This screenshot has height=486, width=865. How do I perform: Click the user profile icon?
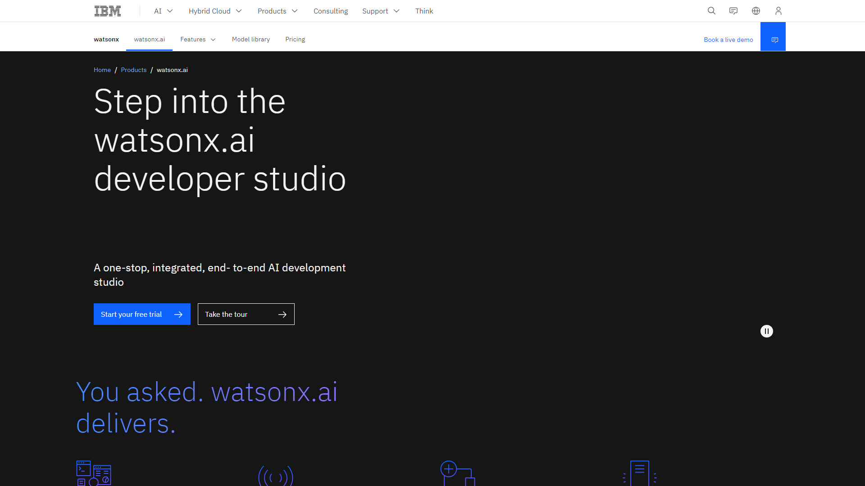point(778,11)
